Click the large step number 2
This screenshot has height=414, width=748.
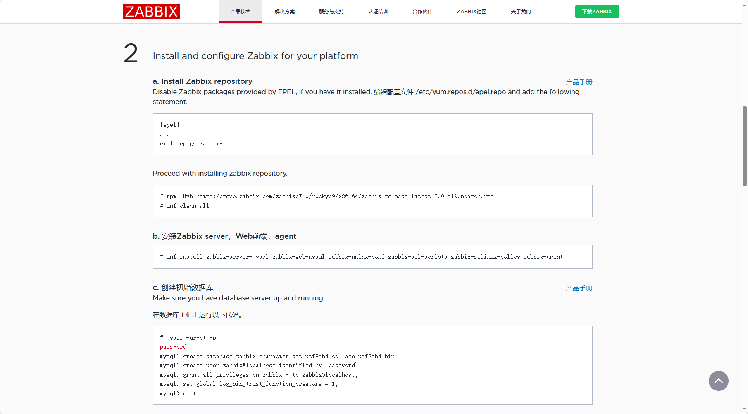pyautogui.click(x=131, y=54)
